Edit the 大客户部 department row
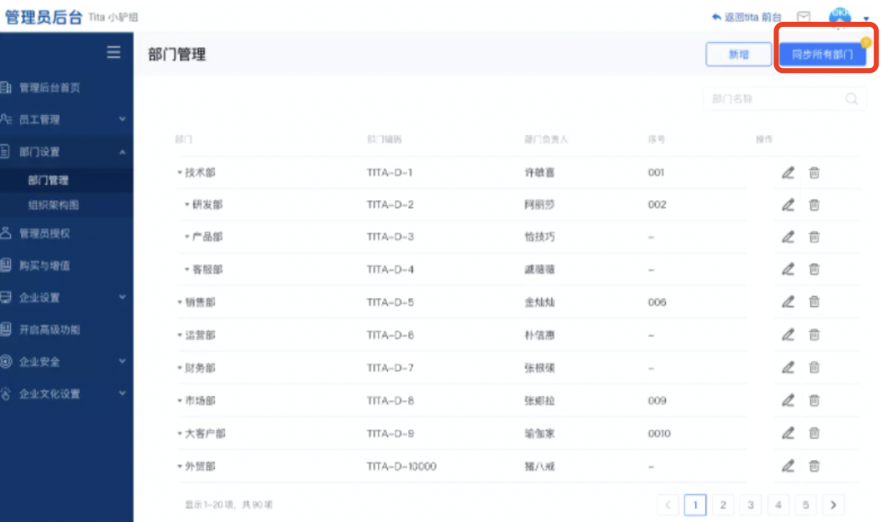885x522 pixels. click(788, 433)
